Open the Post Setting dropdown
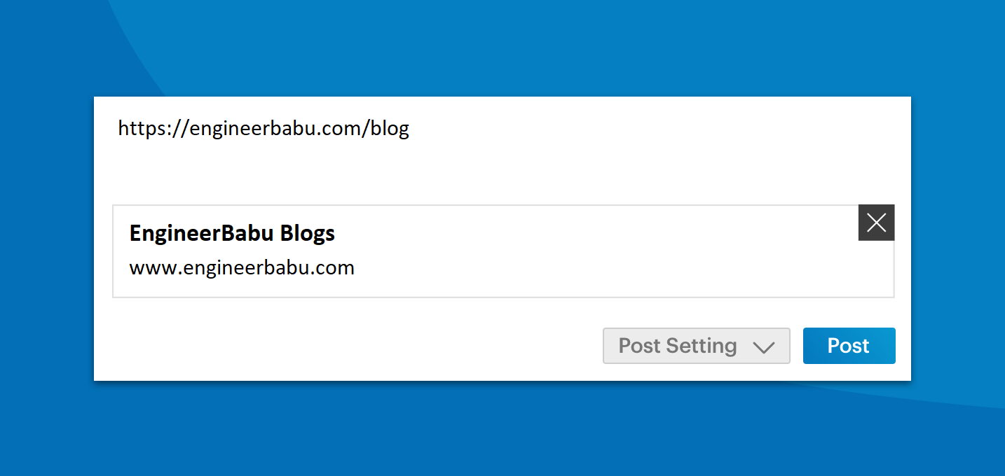 696,346
